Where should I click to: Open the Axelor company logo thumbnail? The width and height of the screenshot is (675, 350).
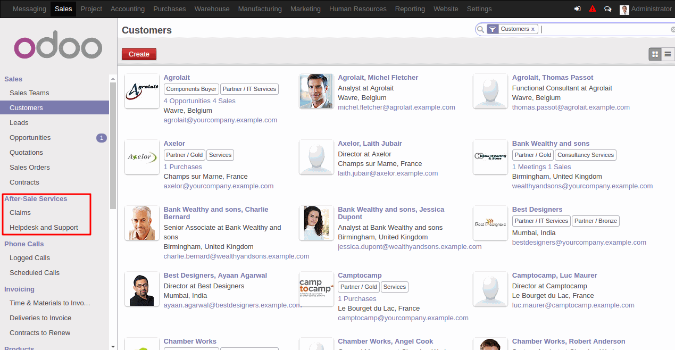[x=142, y=157]
